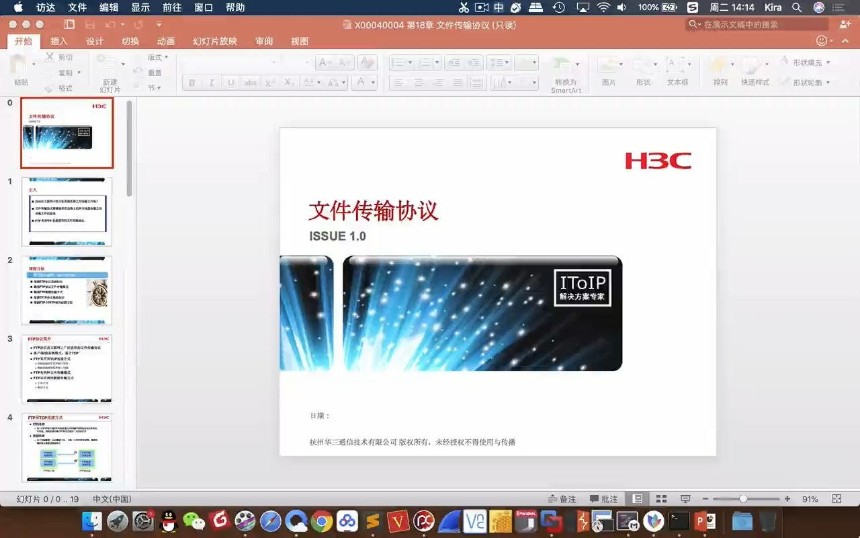The image size is (860, 538).
Task: Toggle Bold formatting in the ribbon
Action: [x=192, y=83]
